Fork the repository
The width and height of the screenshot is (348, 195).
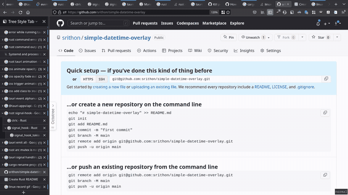(286, 37)
